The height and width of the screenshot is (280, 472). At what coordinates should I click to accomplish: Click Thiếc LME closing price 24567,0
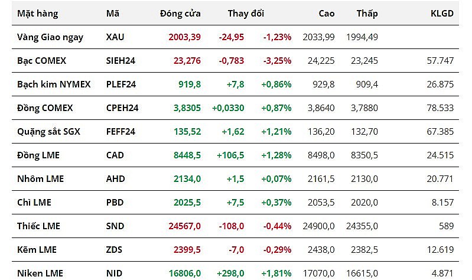[x=184, y=226]
